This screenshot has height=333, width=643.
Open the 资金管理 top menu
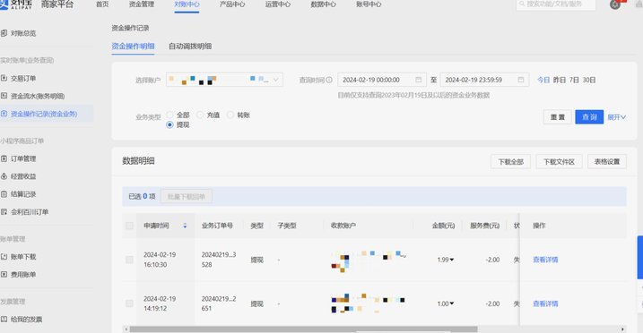click(x=142, y=4)
